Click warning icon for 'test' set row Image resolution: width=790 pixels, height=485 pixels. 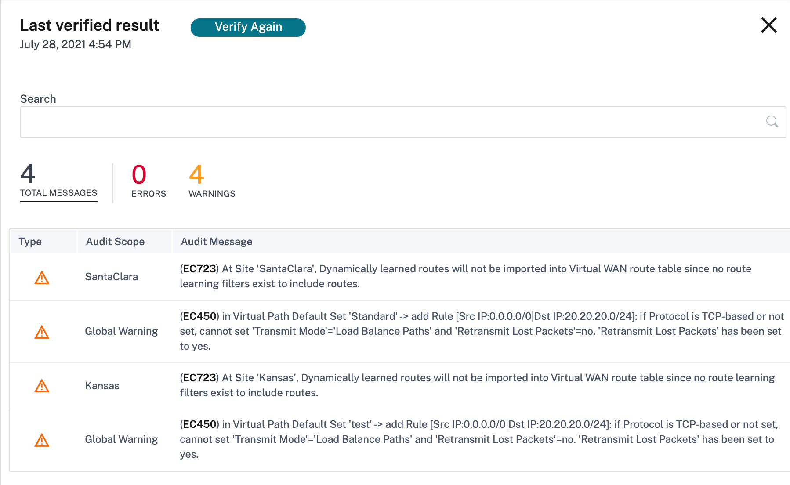point(42,440)
